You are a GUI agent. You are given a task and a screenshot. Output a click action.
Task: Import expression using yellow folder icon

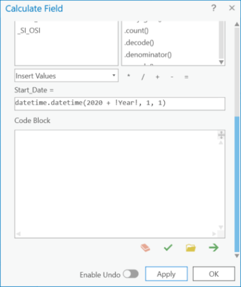[190, 248]
